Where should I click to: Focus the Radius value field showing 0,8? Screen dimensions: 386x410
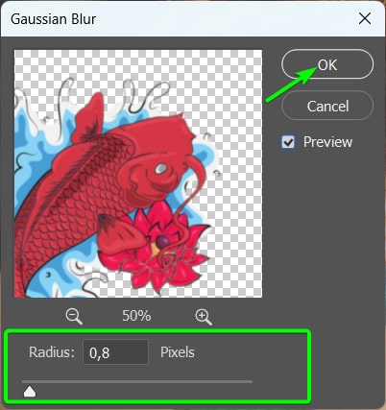(x=115, y=352)
